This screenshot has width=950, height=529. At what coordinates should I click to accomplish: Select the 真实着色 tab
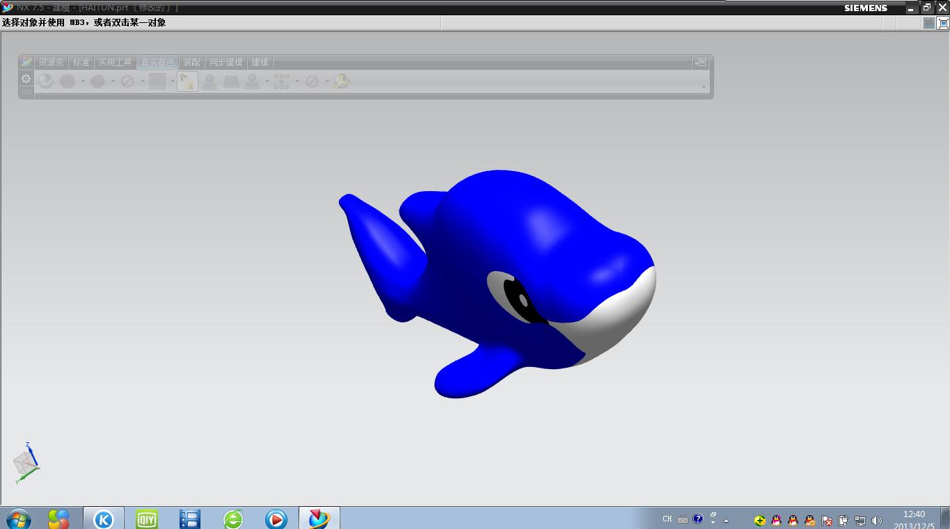tap(157, 62)
